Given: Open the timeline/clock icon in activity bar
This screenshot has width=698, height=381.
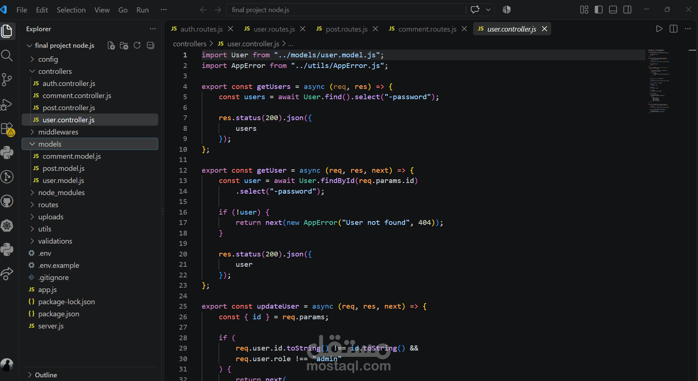Looking at the screenshot, I should 7,177.
